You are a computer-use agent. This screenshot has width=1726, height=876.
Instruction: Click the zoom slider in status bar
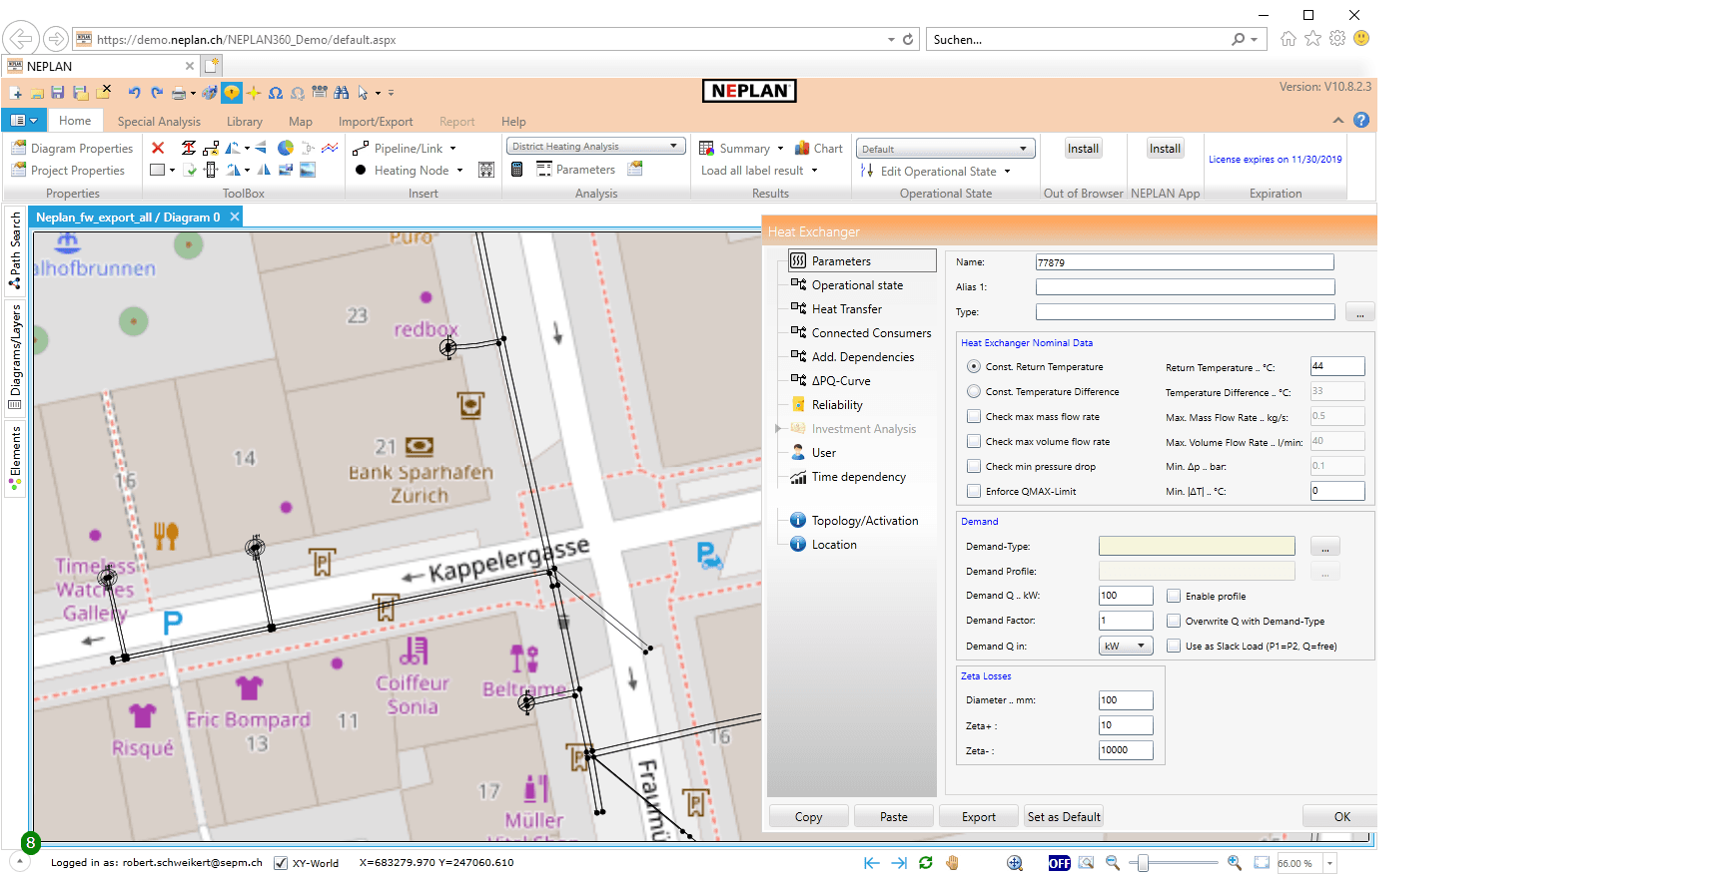pos(1144,863)
